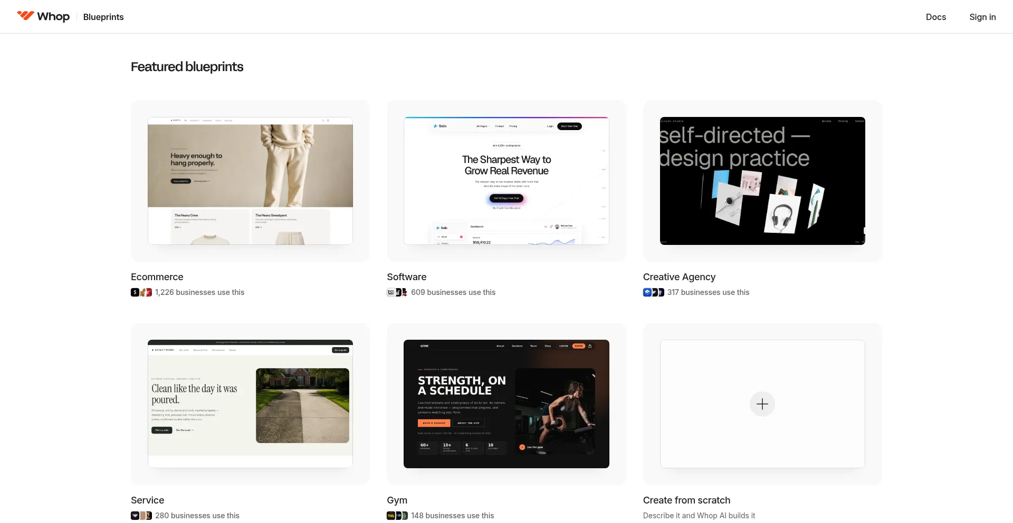The image size is (1013, 523).
Task: Click Sign in
Action: [x=982, y=17]
